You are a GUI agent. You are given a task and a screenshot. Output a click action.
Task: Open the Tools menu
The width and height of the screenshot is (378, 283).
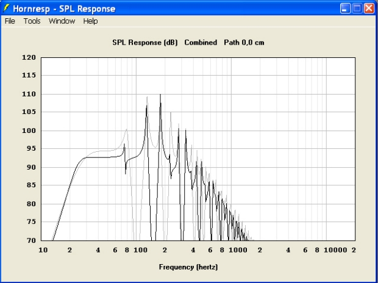tap(32, 21)
